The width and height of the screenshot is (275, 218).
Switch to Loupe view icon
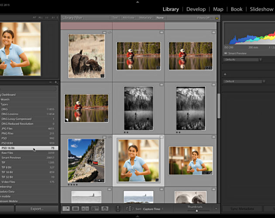click(76, 209)
